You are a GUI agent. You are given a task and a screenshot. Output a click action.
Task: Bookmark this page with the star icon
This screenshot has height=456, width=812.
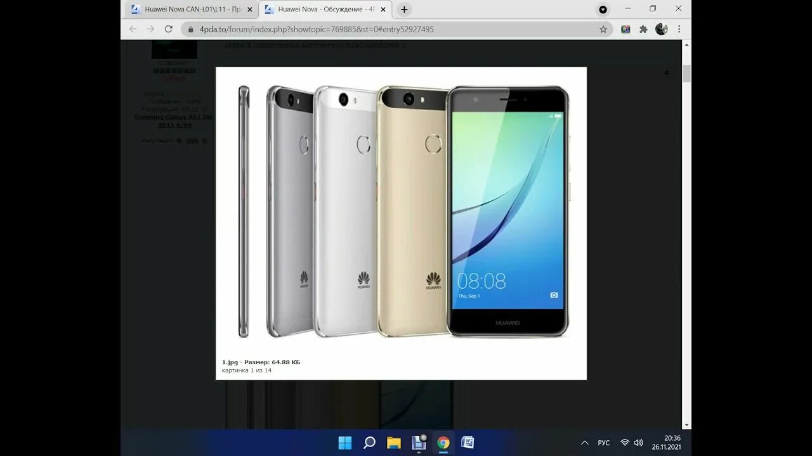603,29
